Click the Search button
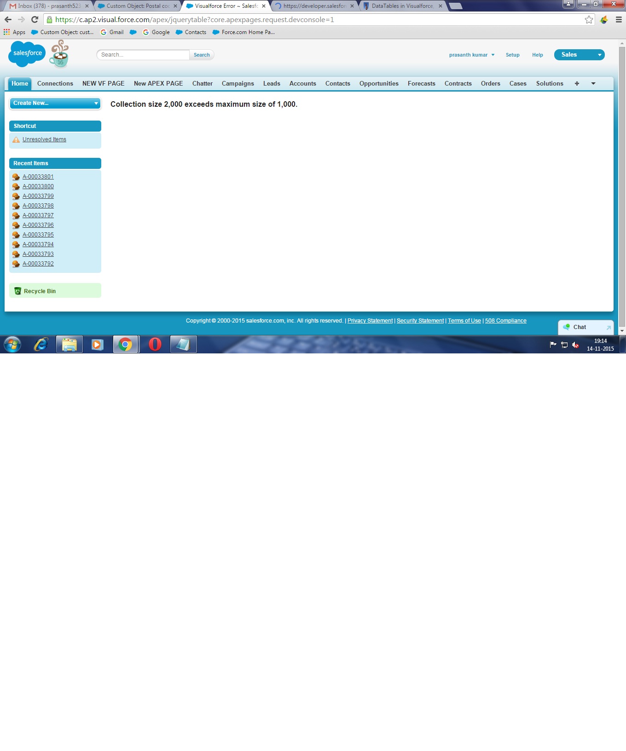This screenshot has height=751, width=626. (202, 55)
